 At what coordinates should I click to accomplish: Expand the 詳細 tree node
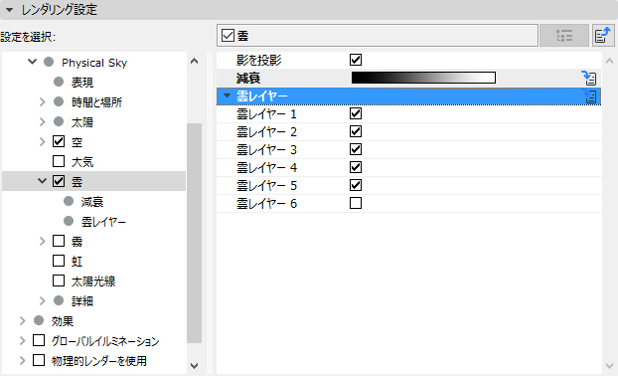tap(43, 301)
